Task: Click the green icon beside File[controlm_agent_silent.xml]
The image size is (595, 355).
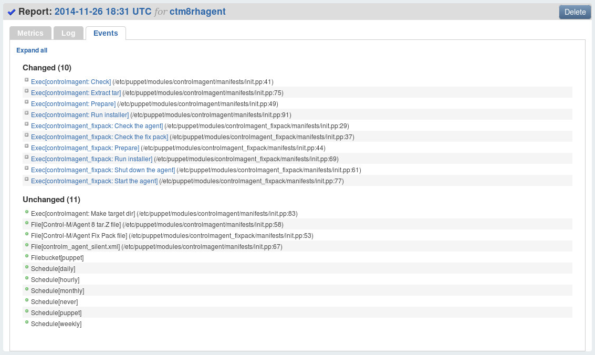Action: [26, 245]
